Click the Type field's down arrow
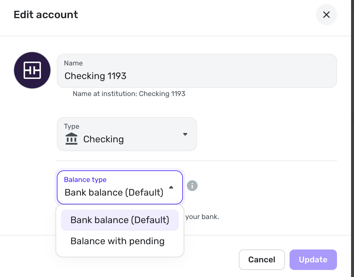Screen dimensions: 354x277 point(185,134)
